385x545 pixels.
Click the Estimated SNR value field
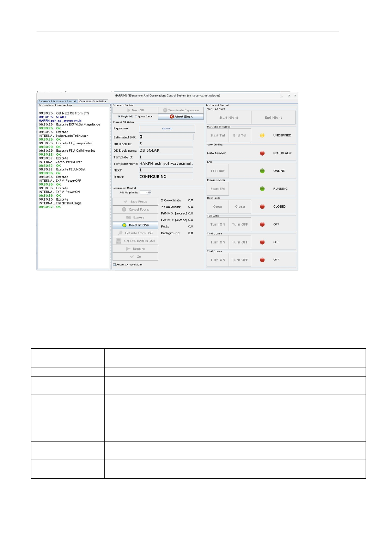pos(166,137)
